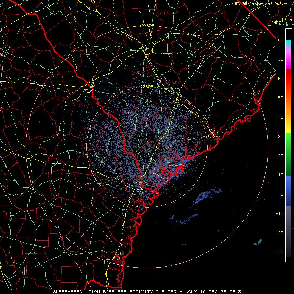Screen dimensions: 294x294
Task: Click the 50 value on the dBZ scale
Action: [x=281, y=98]
